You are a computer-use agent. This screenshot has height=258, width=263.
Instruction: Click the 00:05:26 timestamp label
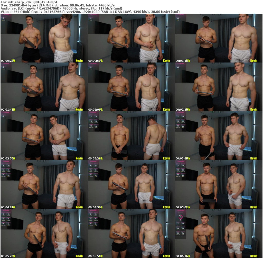point(7,256)
